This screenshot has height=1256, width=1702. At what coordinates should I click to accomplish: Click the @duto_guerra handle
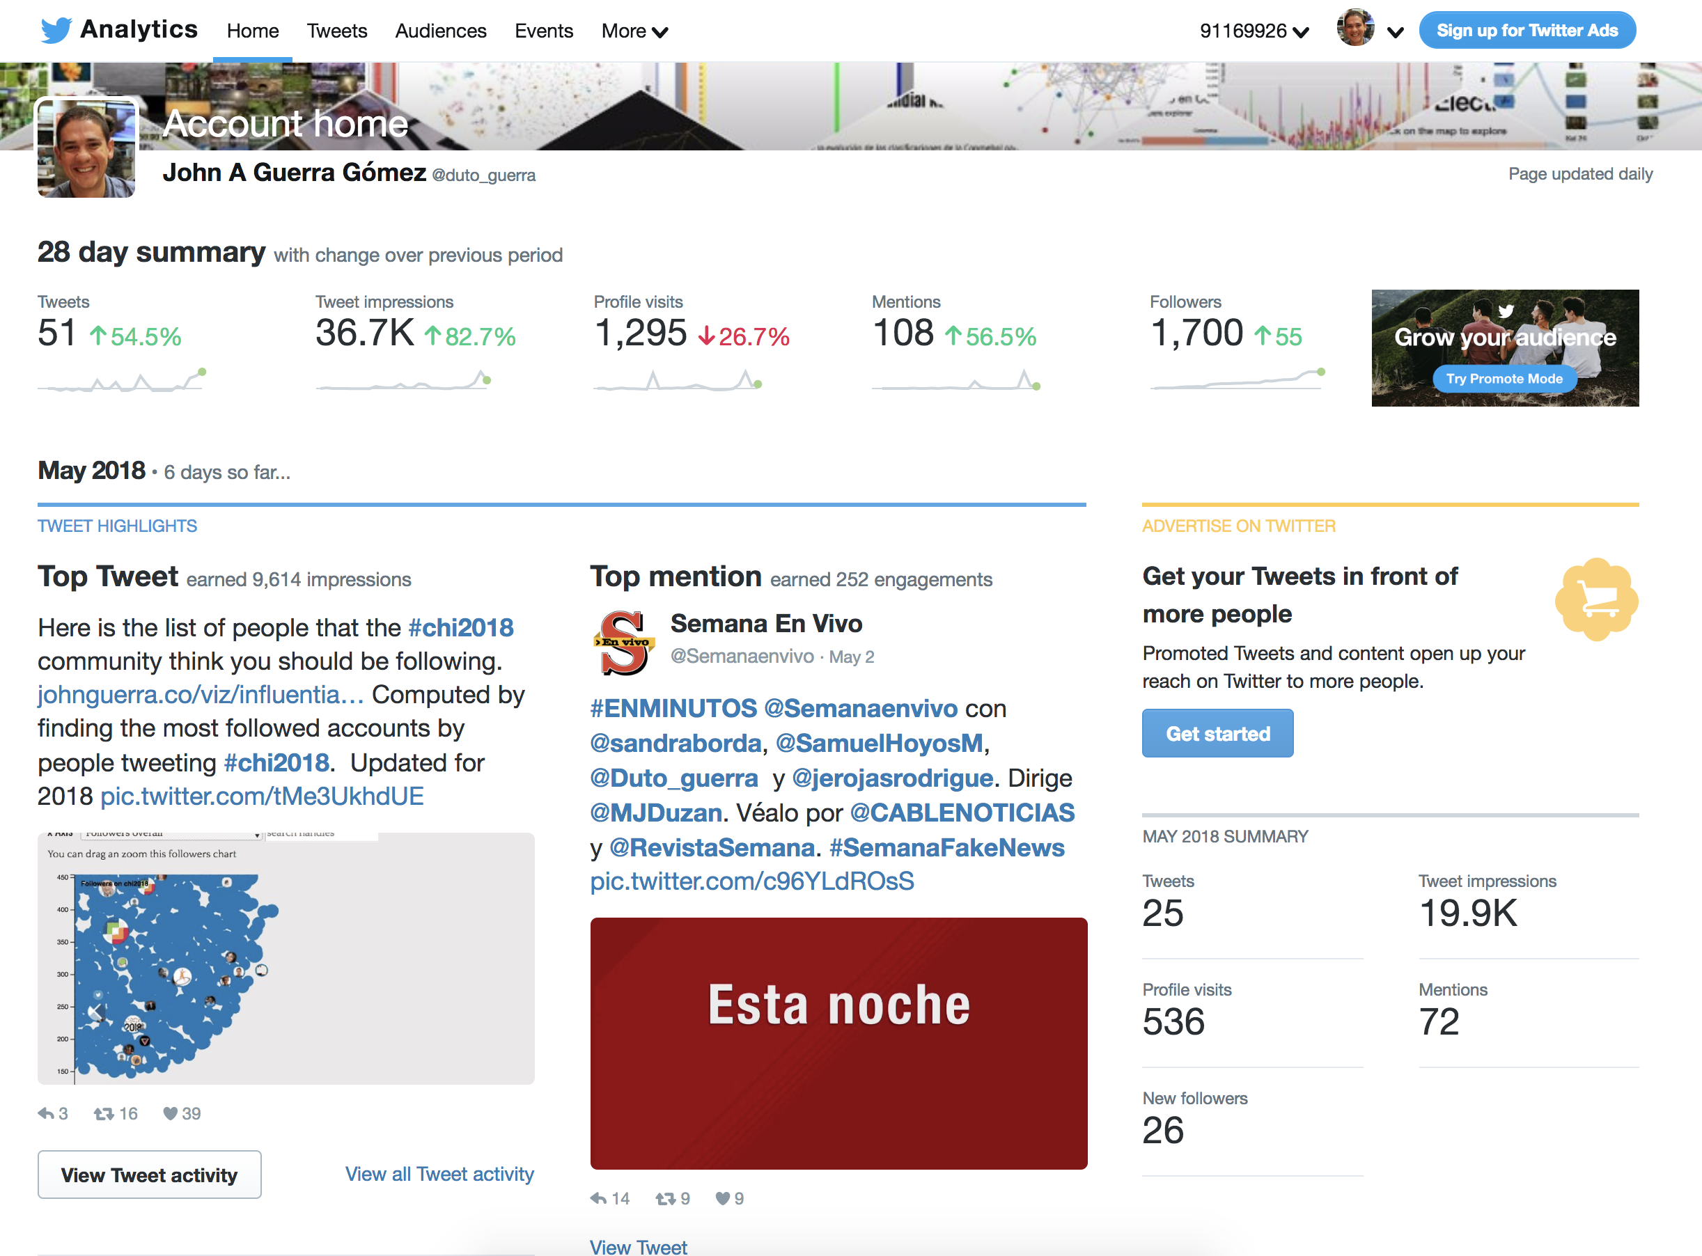484,175
